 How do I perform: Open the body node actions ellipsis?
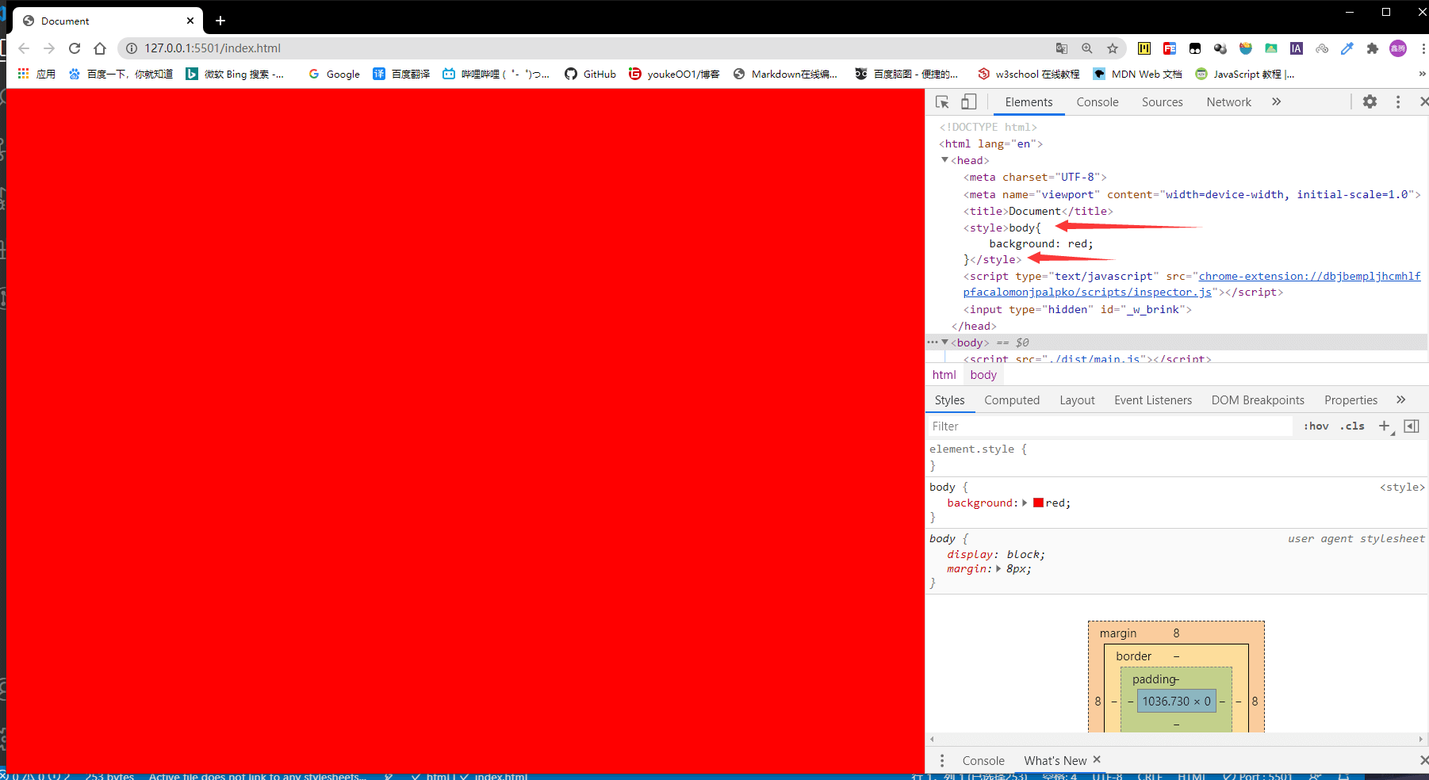(932, 342)
